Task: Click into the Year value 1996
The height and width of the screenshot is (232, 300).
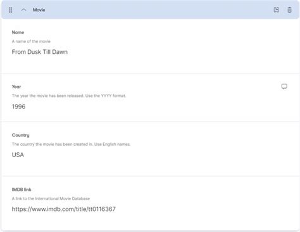Action: (18, 106)
